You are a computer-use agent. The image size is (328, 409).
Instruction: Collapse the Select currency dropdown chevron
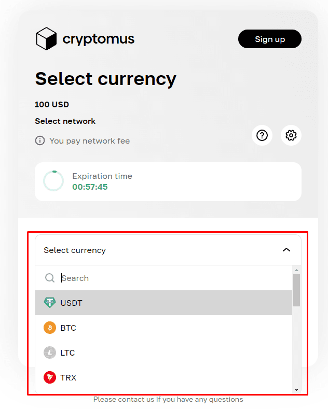point(286,250)
